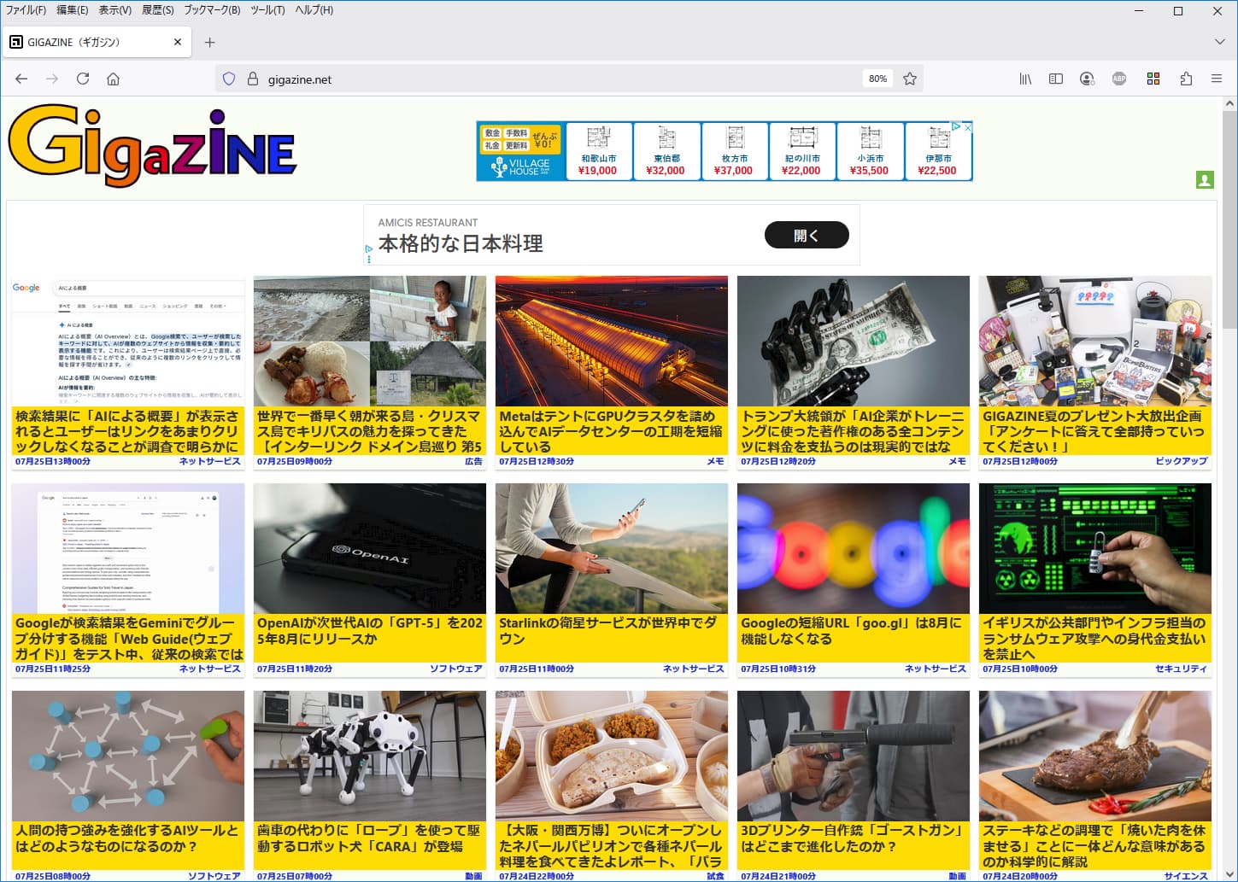
Task: Open クリスマス島 Kiribati article headline
Action: (370, 431)
